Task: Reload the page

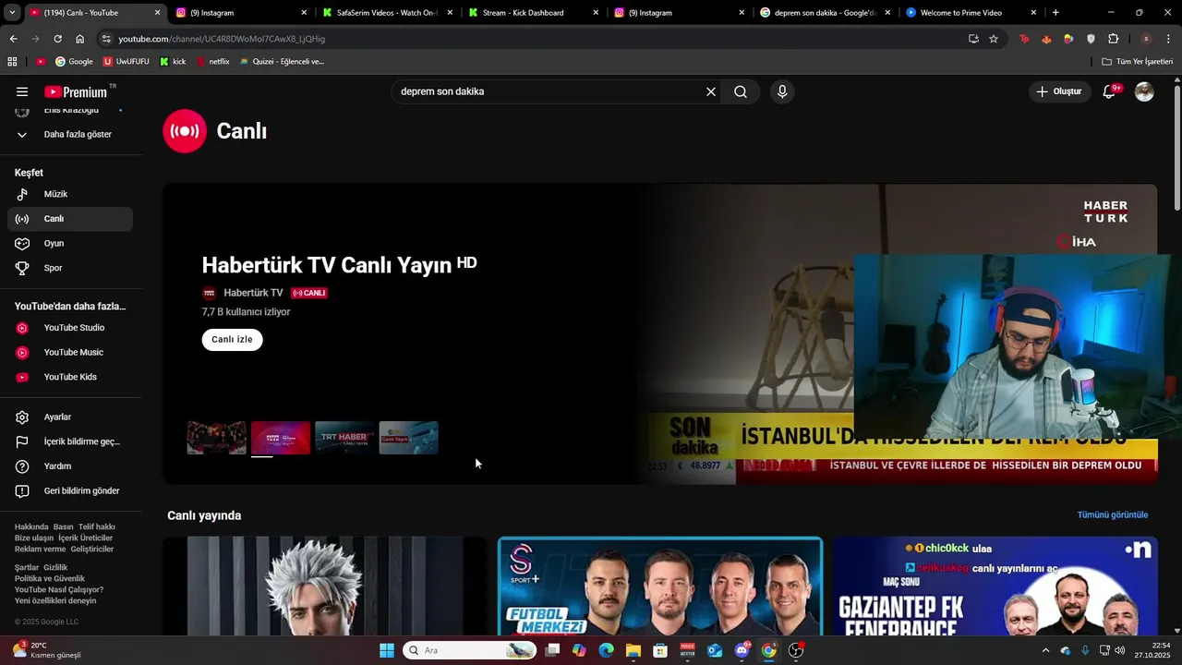Action: 57,39
